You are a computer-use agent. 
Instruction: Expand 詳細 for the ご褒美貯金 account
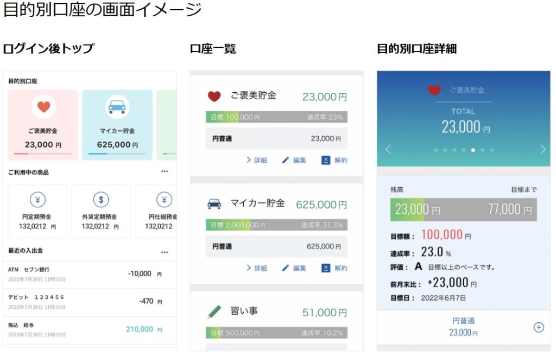coord(256,160)
